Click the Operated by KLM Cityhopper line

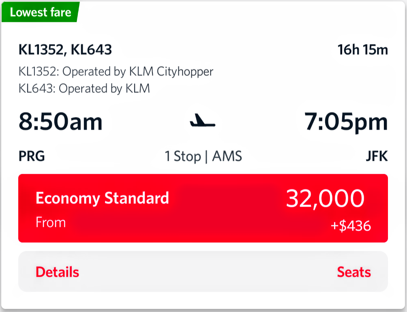(x=116, y=72)
